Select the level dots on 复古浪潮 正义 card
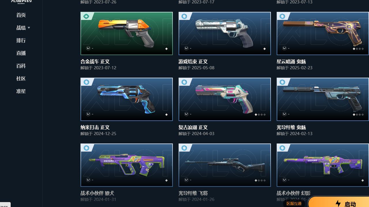 260,115
